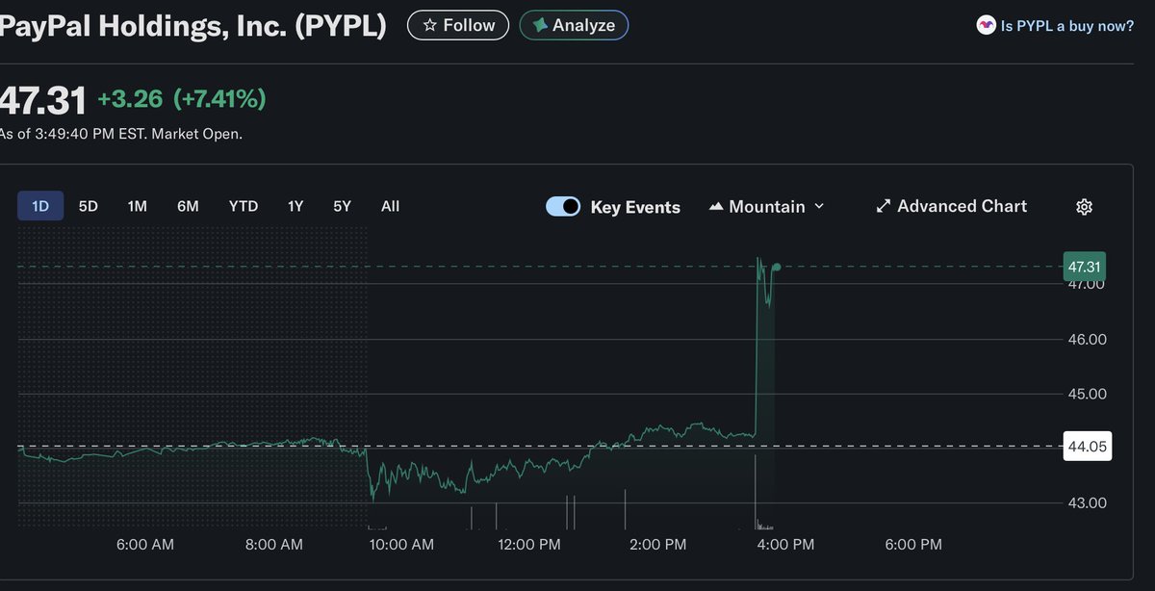Click the 6:00 PM time axis label
The image size is (1155, 591).
[912, 545]
